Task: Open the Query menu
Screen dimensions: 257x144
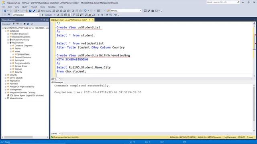Action: pos(25,7)
